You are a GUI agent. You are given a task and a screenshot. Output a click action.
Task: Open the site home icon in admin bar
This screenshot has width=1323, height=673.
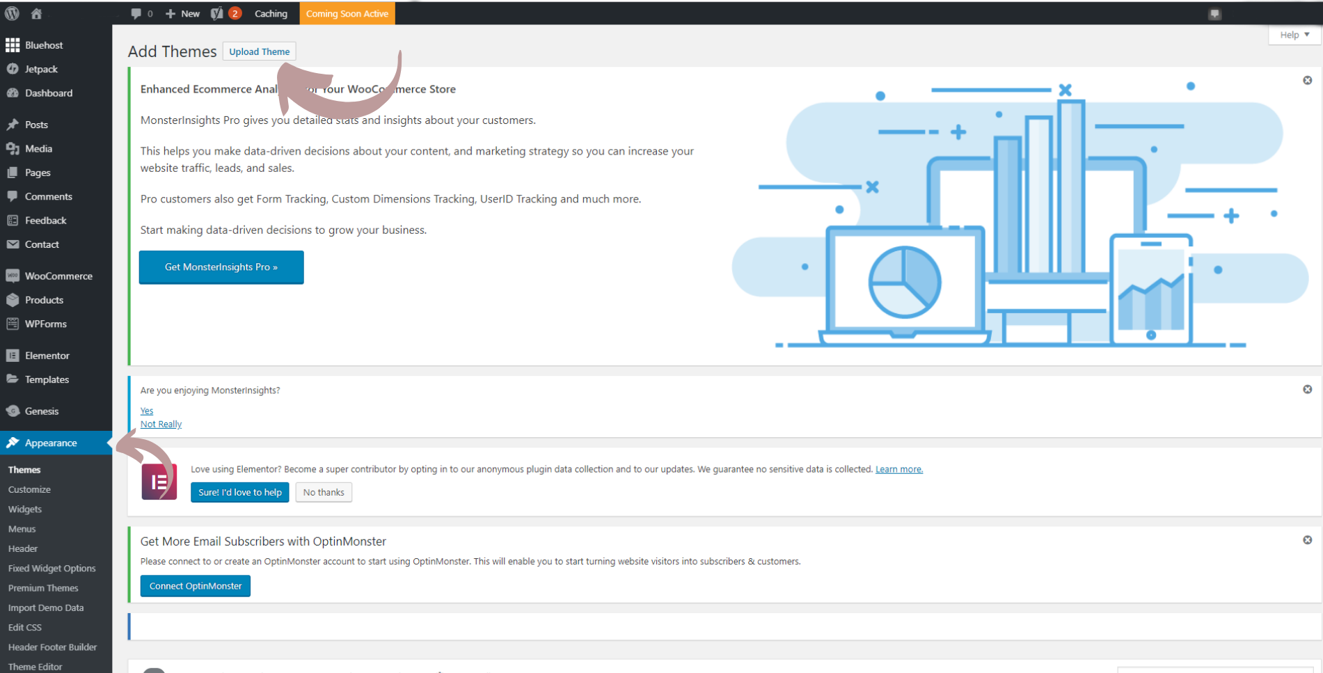36,13
